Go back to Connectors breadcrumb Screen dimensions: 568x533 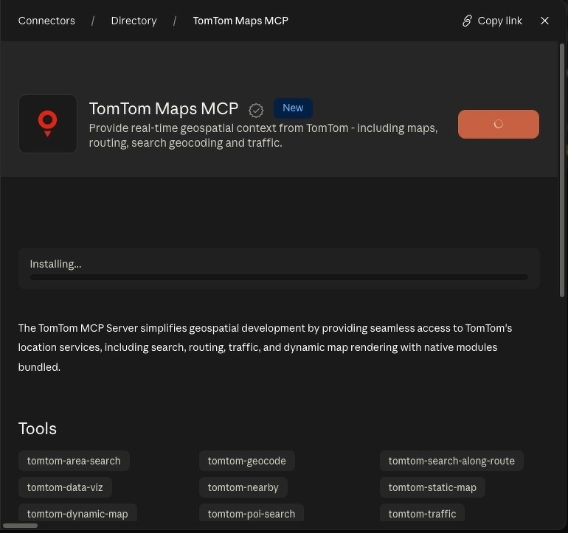tap(46, 21)
